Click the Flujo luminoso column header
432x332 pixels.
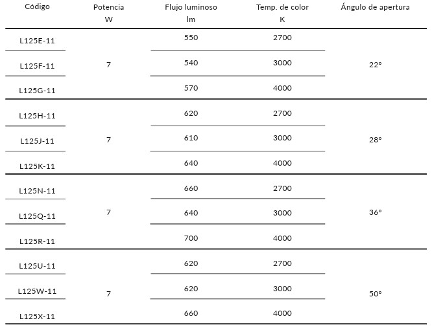(191, 8)
